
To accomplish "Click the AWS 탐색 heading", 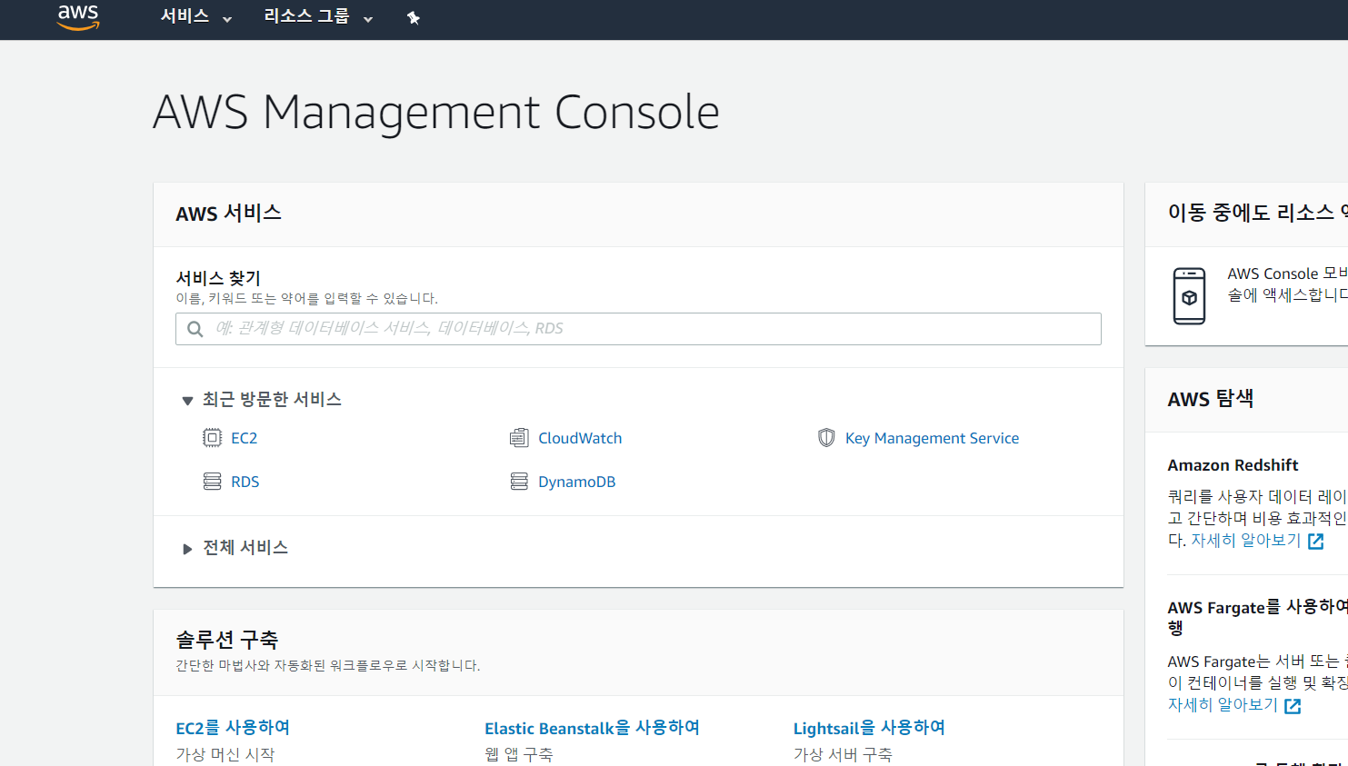I will [1211, 399].
